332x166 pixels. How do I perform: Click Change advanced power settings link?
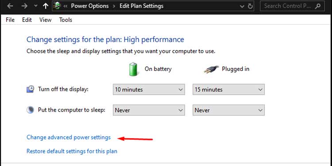[x=69, y=137]
